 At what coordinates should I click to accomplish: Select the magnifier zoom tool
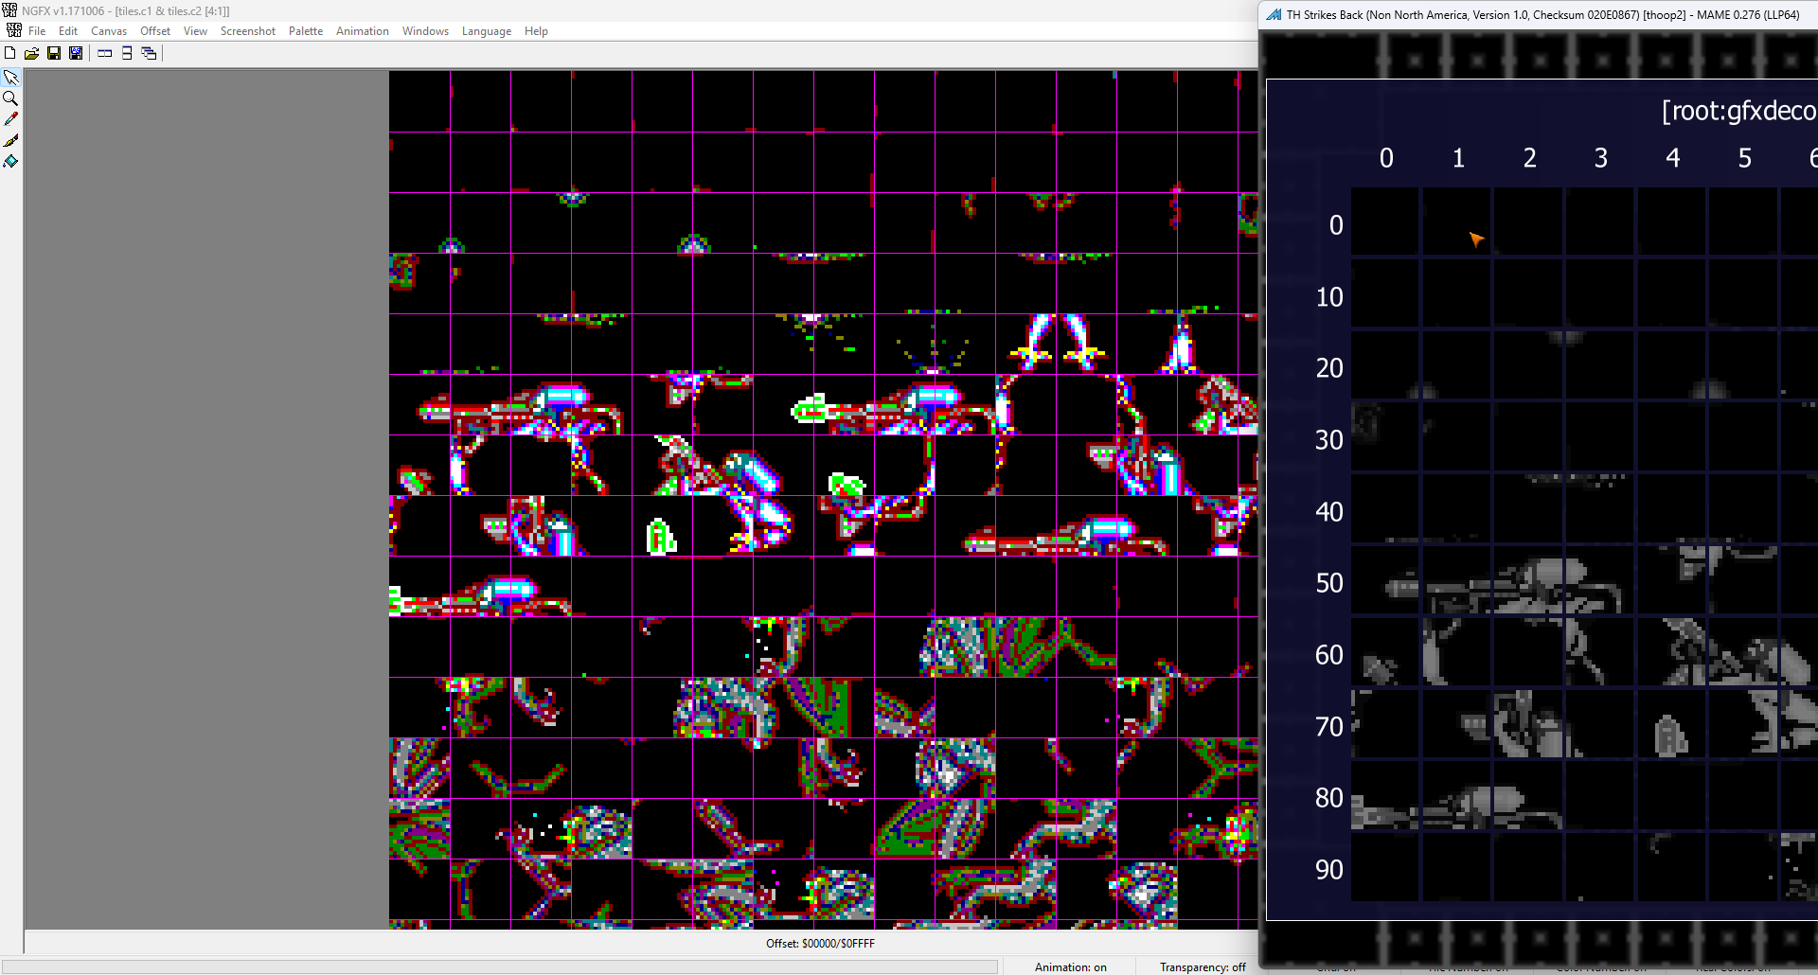(11, 98)
